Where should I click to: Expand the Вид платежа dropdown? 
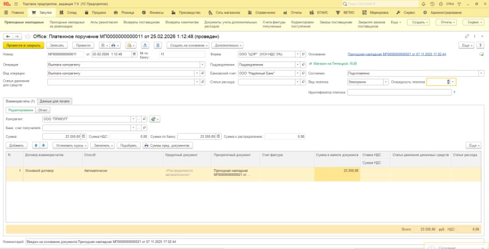pos(386,82)
